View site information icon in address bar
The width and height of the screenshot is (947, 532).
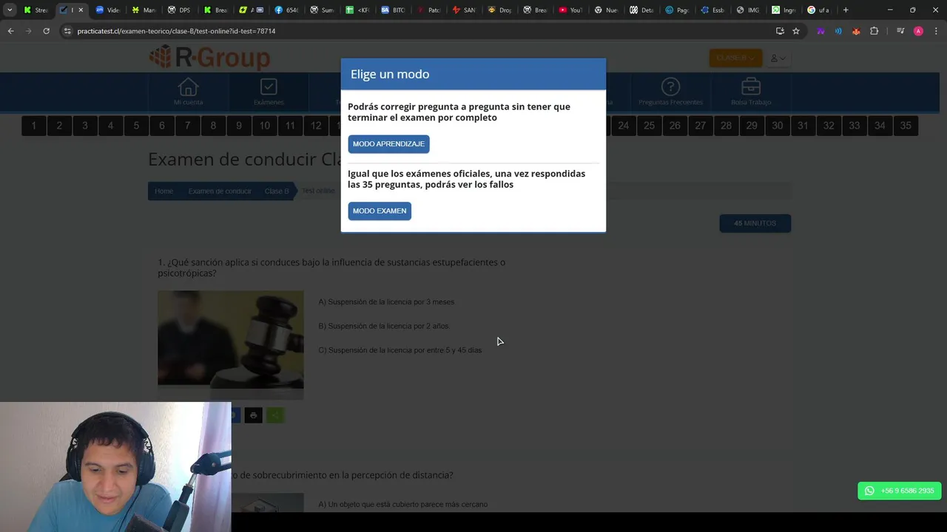pos(67,31)
